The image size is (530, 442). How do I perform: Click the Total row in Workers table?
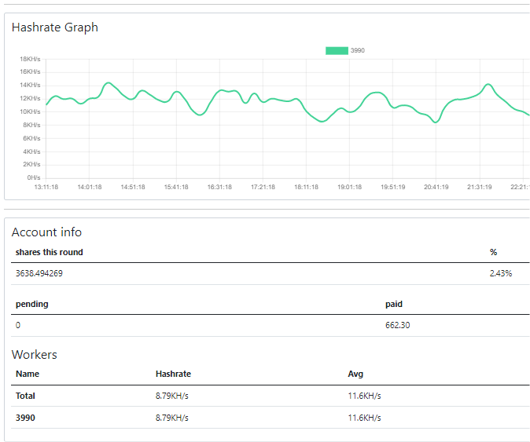point(25,396)
